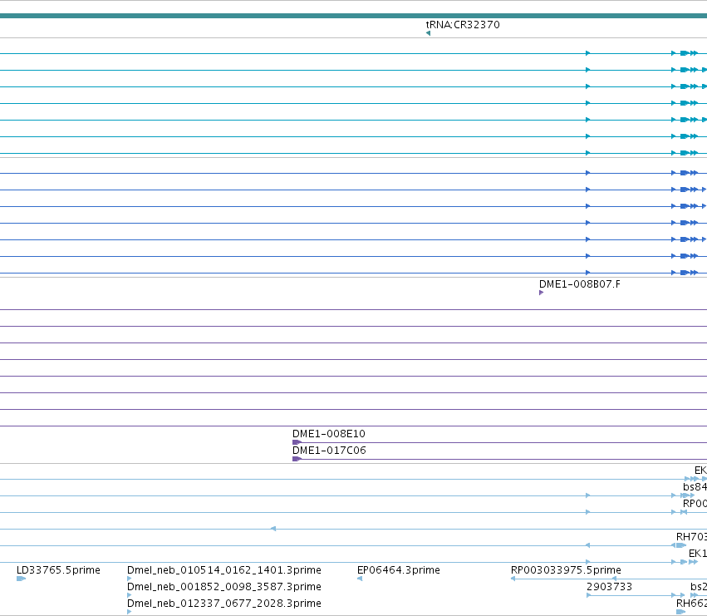This screenshot has width=707, height=616.
Task: Select Dmel_neb_001852_0098_3587.3prime label
Action: 224,587
